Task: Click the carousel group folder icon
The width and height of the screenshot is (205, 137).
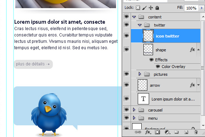Action: click(141, 110)
